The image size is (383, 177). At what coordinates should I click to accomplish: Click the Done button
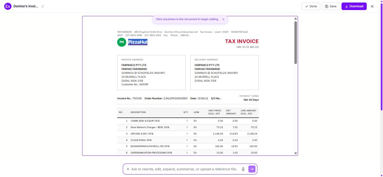click(311, 6)
